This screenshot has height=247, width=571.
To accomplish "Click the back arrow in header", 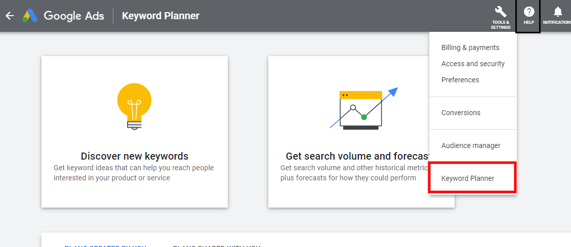I will point(10,16).
